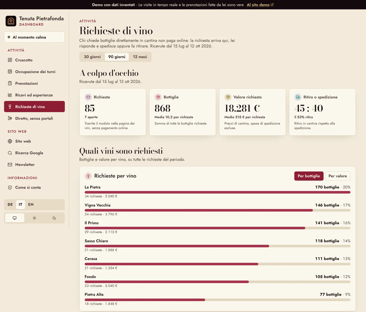
Task: Click the Cruscotto grid icon
Action: [10, 60]
